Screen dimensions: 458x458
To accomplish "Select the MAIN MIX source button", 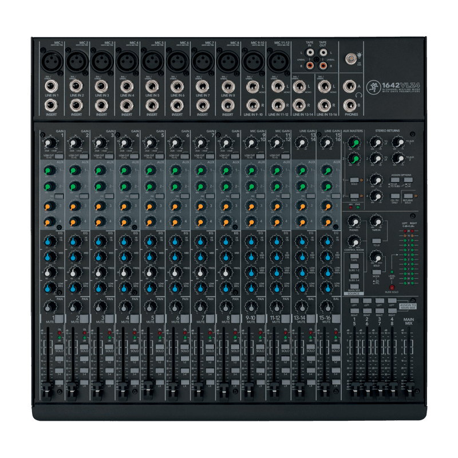I will pyautogui.click(x=355, y=286).
